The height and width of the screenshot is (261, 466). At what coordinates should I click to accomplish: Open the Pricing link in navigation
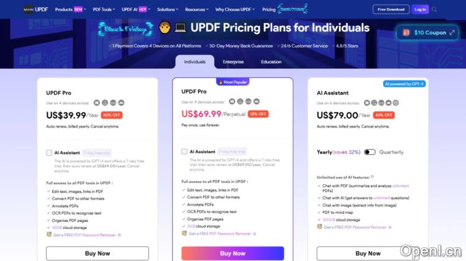269,9
